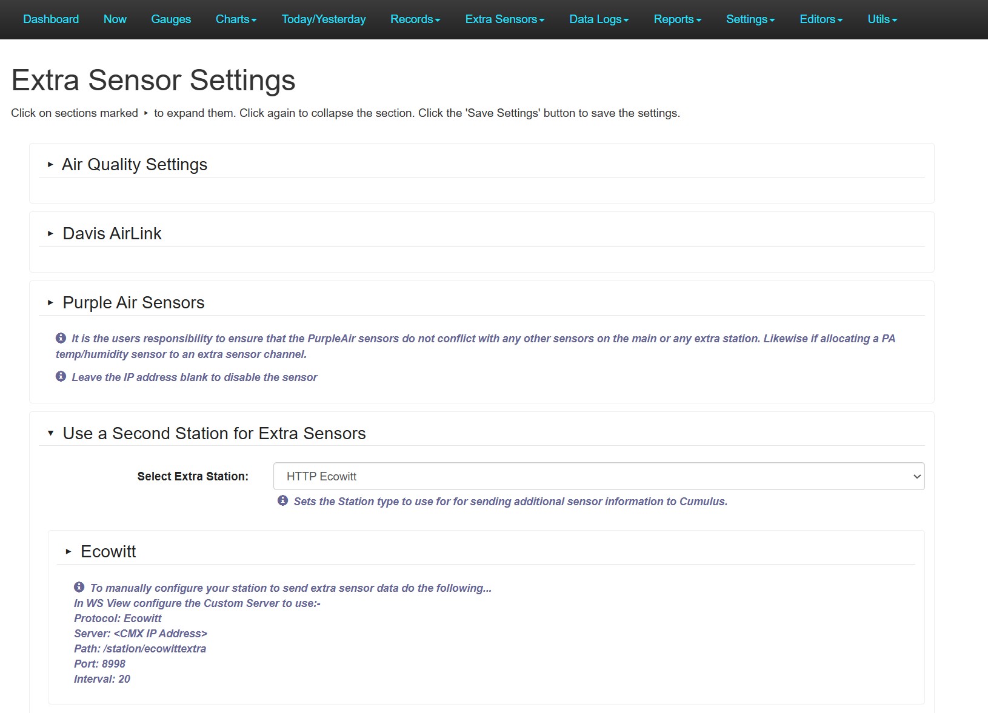Open the Today/Yesterday page
This screenshot has height=713, width=988.
324,19
